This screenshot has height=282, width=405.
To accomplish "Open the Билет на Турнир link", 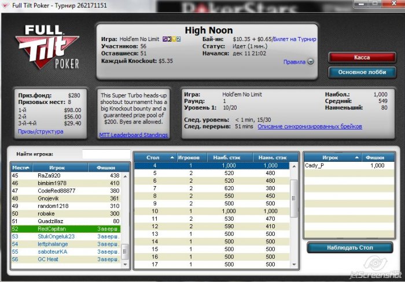I will coord(294,39).
